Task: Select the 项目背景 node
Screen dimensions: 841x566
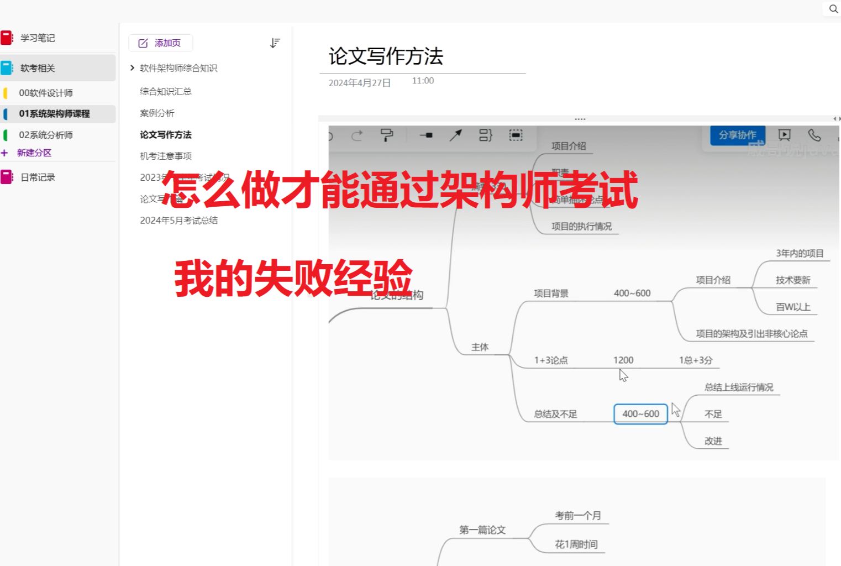Action: click(x=551, y=294)
